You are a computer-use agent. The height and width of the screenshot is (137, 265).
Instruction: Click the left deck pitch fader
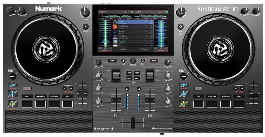click(x=82, y=93)
